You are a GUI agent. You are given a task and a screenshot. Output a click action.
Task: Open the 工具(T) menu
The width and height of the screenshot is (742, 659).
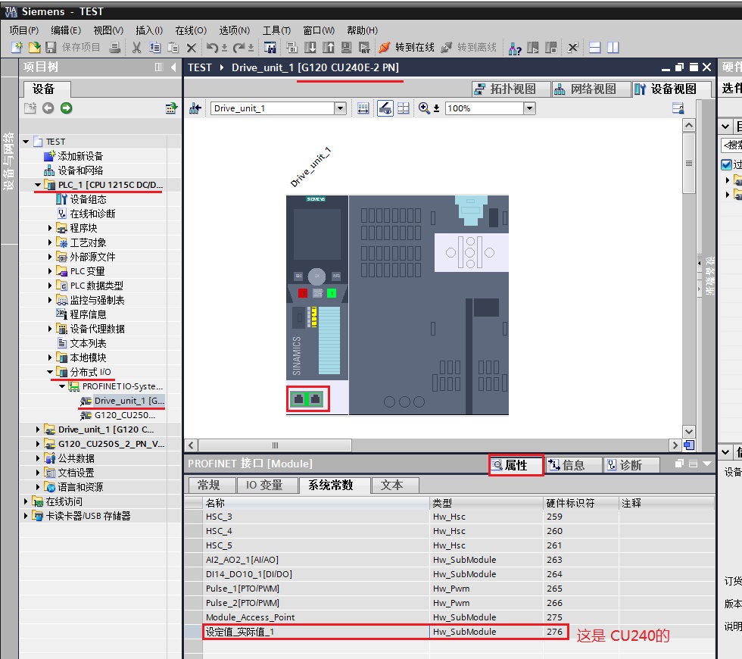point(276,30)
